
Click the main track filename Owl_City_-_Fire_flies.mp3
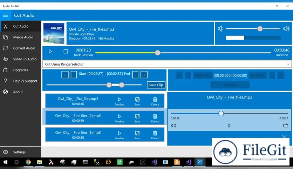pos(91,29)
